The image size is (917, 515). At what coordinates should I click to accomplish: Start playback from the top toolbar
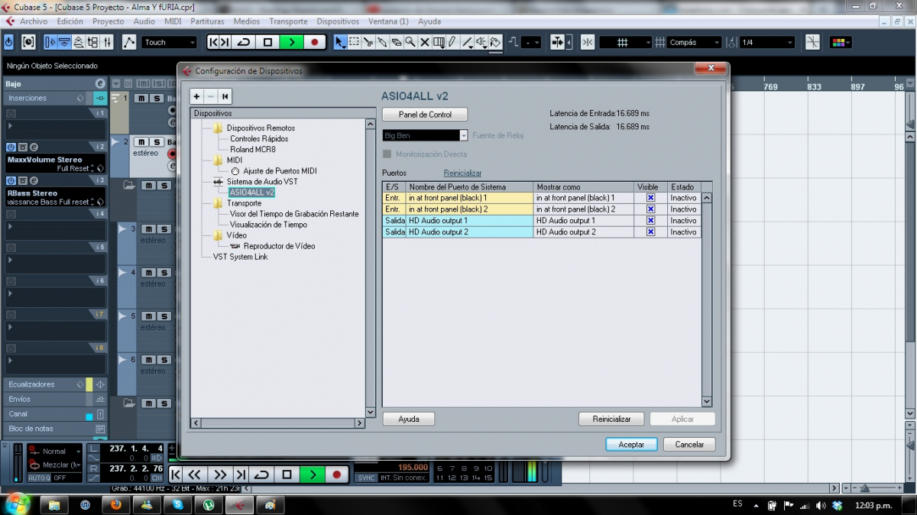point(291,42)
